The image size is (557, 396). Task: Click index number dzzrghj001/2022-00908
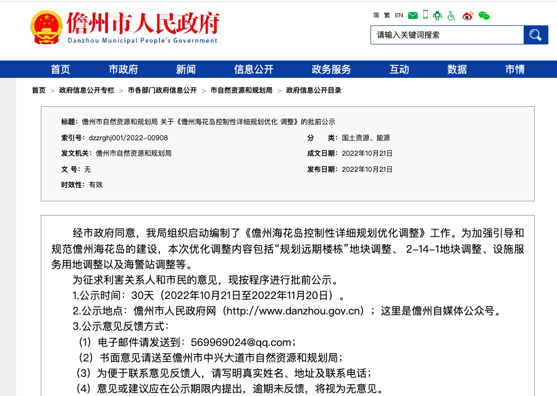pos(128,138)
